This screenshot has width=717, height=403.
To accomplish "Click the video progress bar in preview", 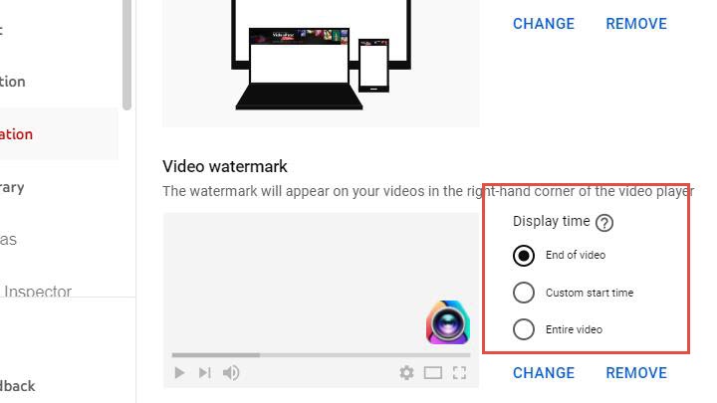I will click(x=321, y=355).
